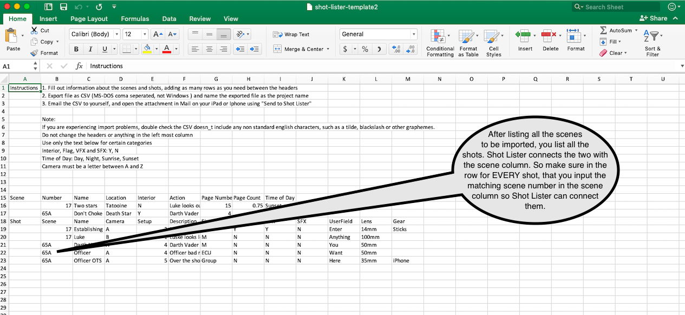The image size is (685, 315).
Task: Open the Format Painter tool
Action: [x=45, y=52]
